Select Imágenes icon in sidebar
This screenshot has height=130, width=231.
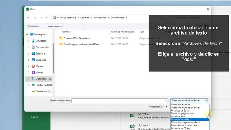33,60
